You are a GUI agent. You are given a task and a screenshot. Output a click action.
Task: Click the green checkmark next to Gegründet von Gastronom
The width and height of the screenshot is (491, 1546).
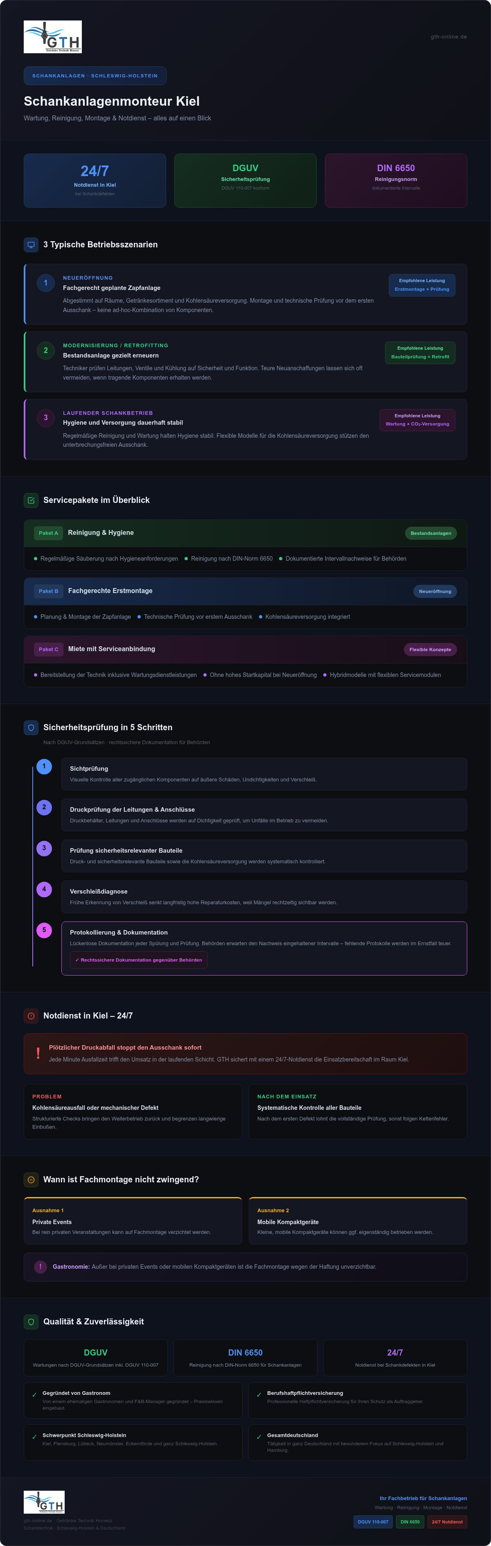coord(34,1395)
